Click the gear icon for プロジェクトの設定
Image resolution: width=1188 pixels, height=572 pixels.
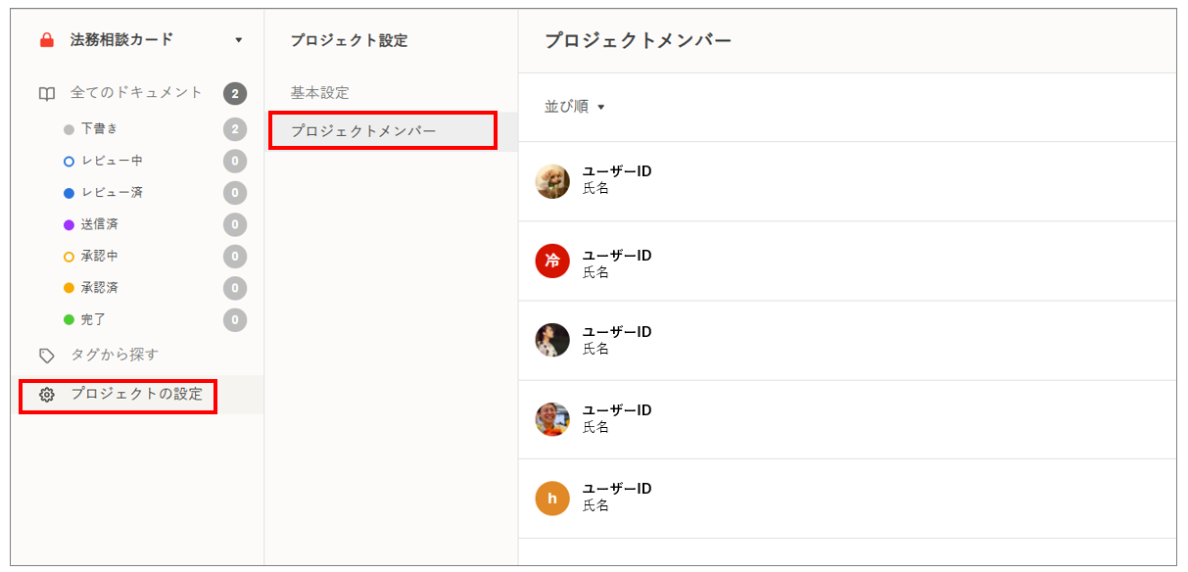point(47,395)
